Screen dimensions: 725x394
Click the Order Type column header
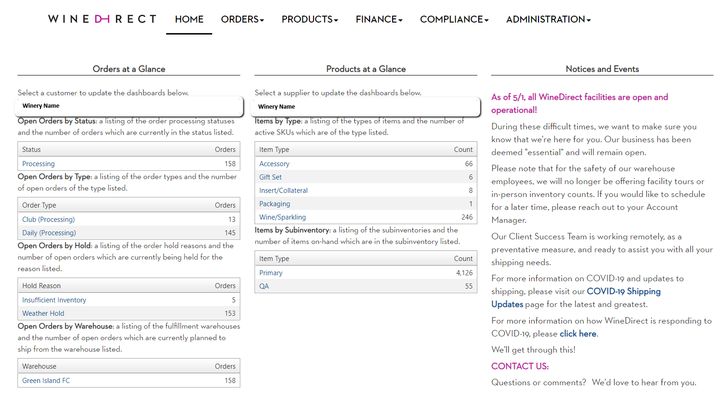coord(39,205)
